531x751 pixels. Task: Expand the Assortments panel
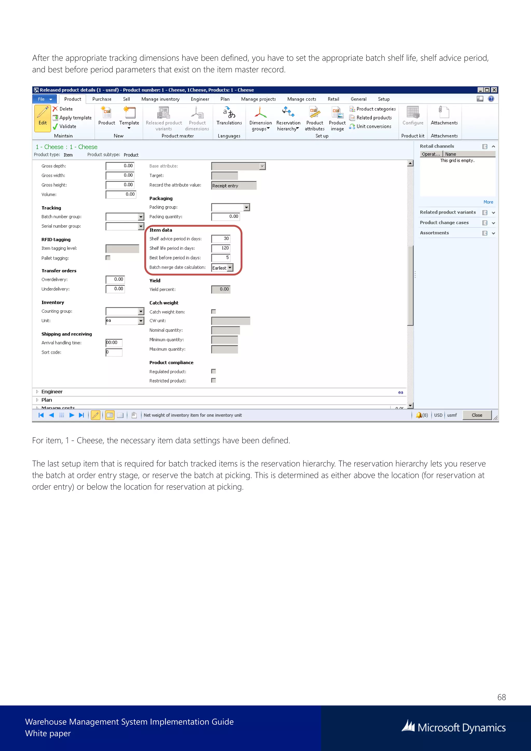point(493,233)
